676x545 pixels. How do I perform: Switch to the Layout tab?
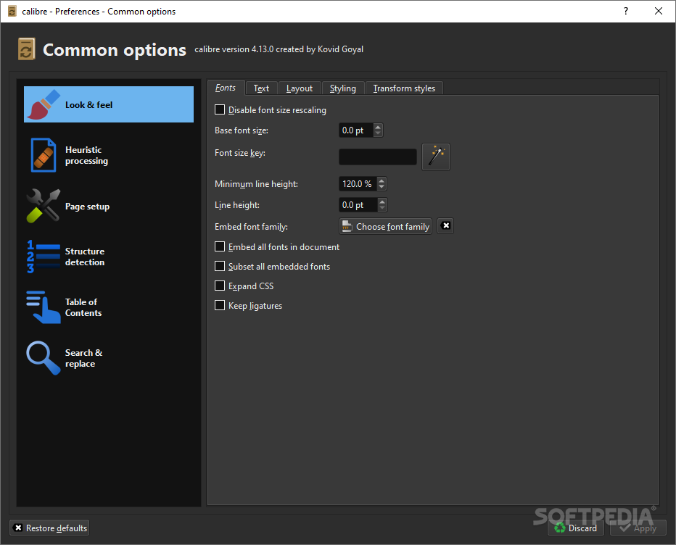tap(300, 88)
